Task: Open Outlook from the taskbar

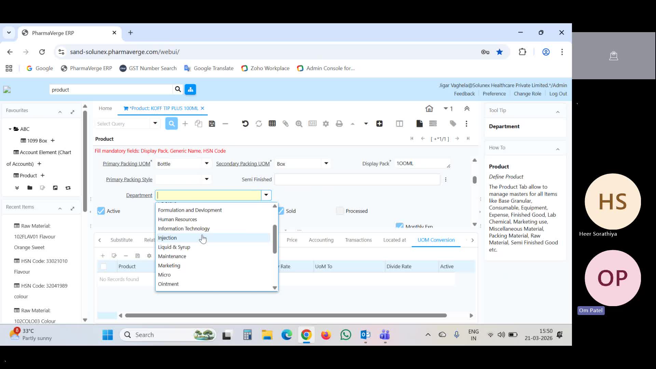Action: tap(365, 335)
